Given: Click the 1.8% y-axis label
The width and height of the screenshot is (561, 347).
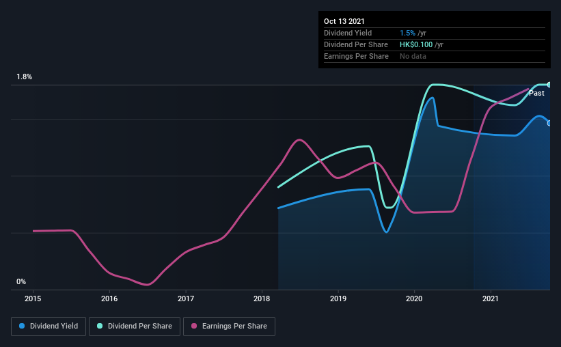Looking at the screenshot, I should point(25,77).
